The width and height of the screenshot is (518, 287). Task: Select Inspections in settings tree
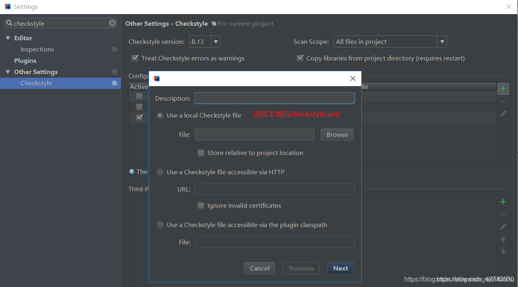click(37, 49)
